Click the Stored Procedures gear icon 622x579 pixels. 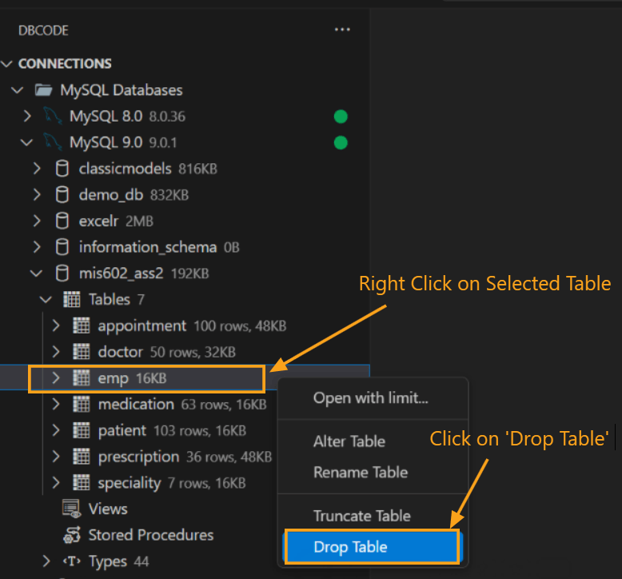tap(72, 535)
